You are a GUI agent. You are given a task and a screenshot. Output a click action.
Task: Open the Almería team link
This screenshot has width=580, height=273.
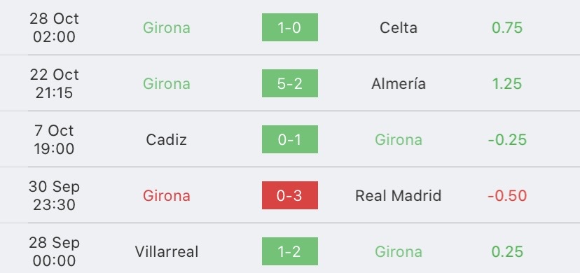[399, 84]
